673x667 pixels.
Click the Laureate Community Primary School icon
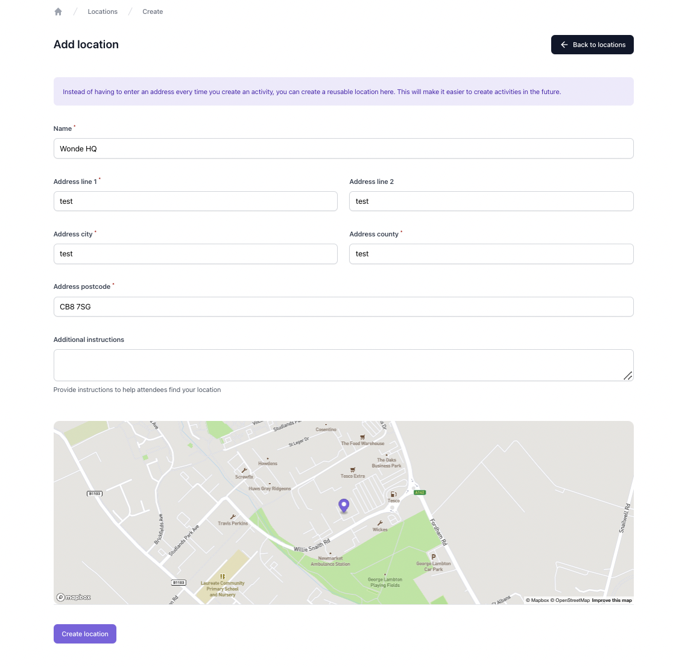coord(223,577)
